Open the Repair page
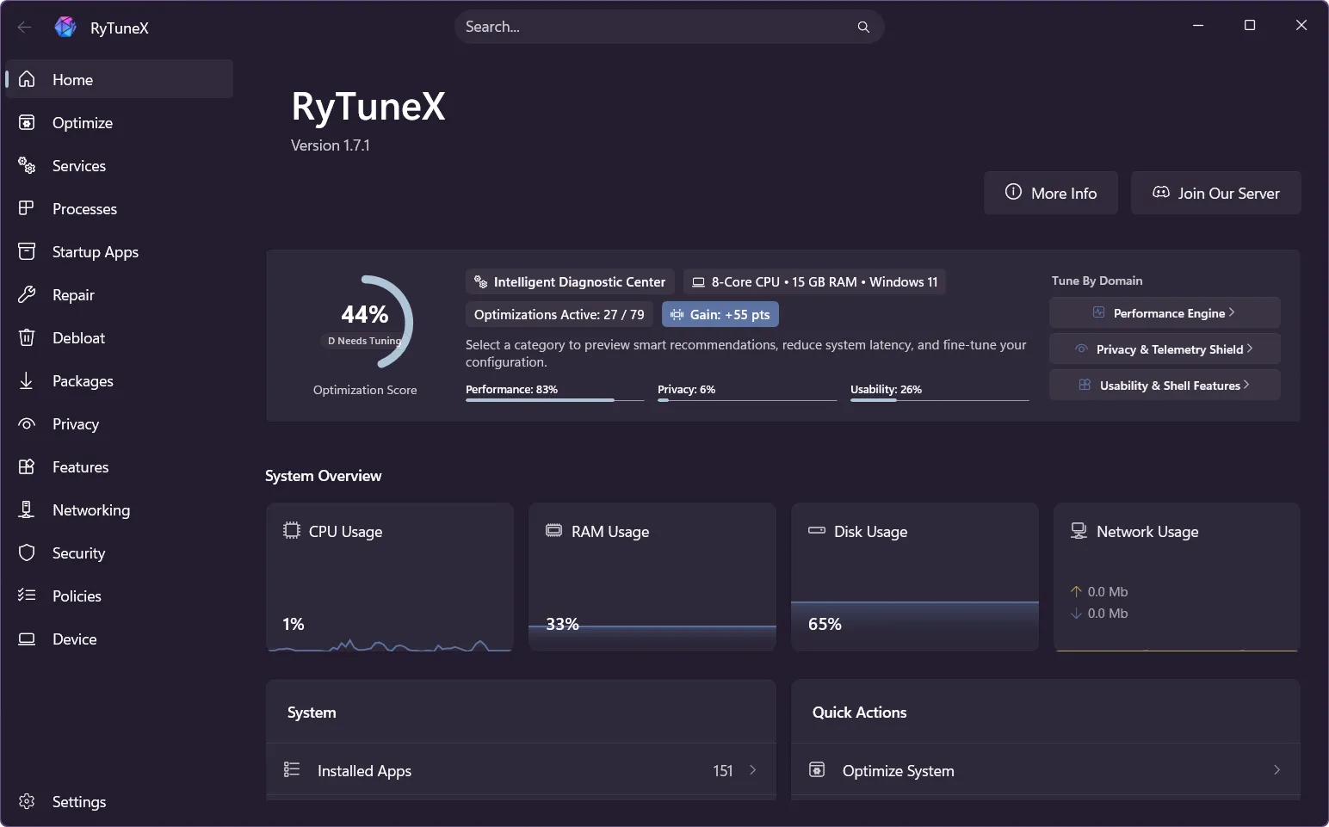This screenshot has width=1329, height=827. [x=120, y=294]
